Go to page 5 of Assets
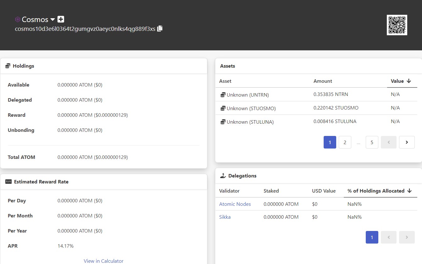 tap(372, 142)
